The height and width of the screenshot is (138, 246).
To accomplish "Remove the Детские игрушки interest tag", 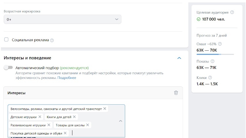I will [40, 117].
